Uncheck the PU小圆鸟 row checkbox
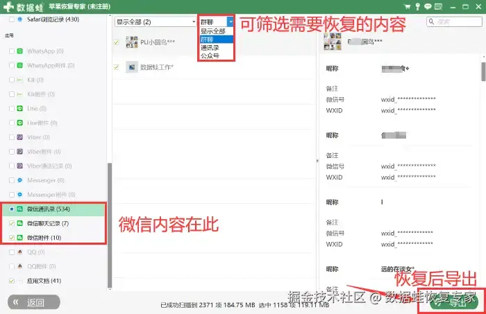 click(116, 42)
